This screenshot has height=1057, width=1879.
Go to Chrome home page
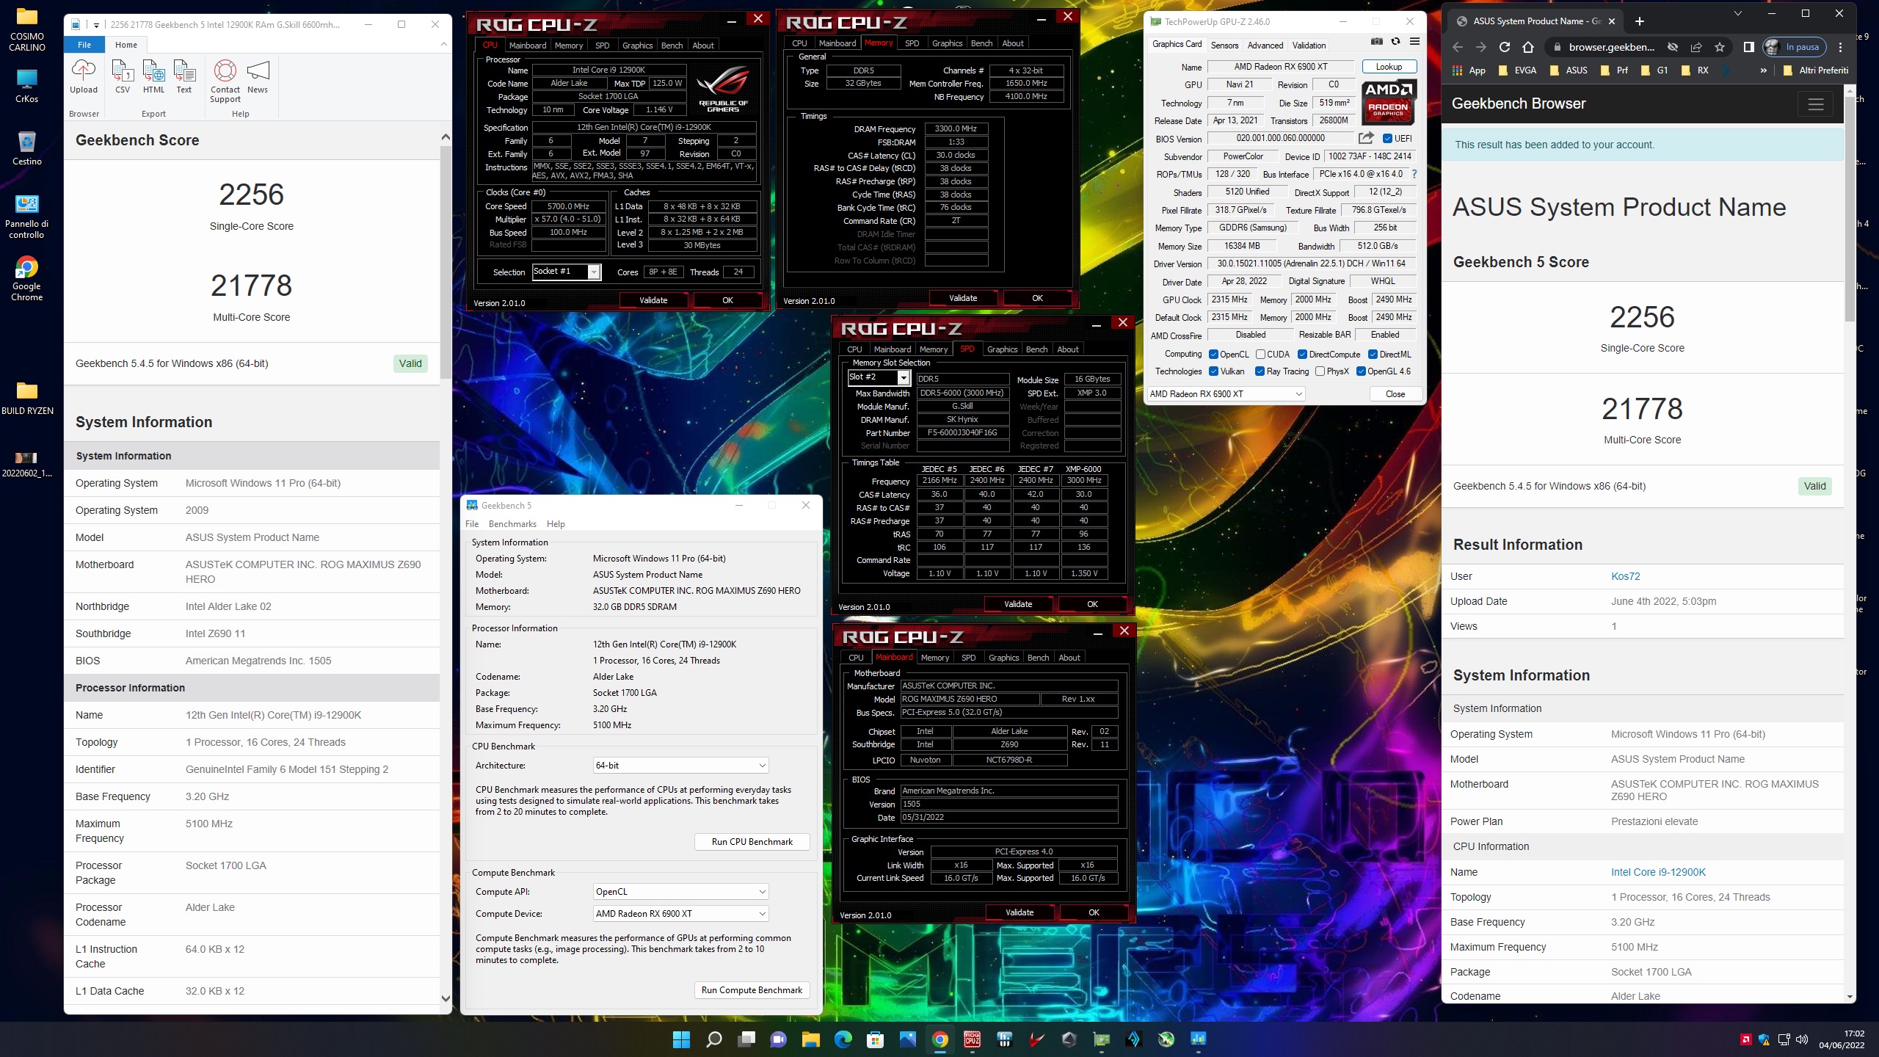point(1528,47)
